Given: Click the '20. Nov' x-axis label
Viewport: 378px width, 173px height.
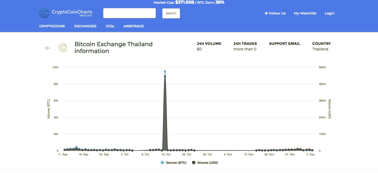Looking at the screenshot, I should (x=269, y=154).
